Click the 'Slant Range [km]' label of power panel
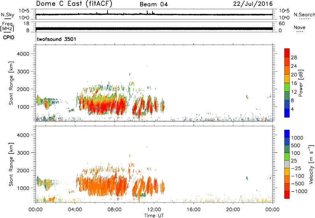This screenshot has height=218, width=315. (11, 83)
